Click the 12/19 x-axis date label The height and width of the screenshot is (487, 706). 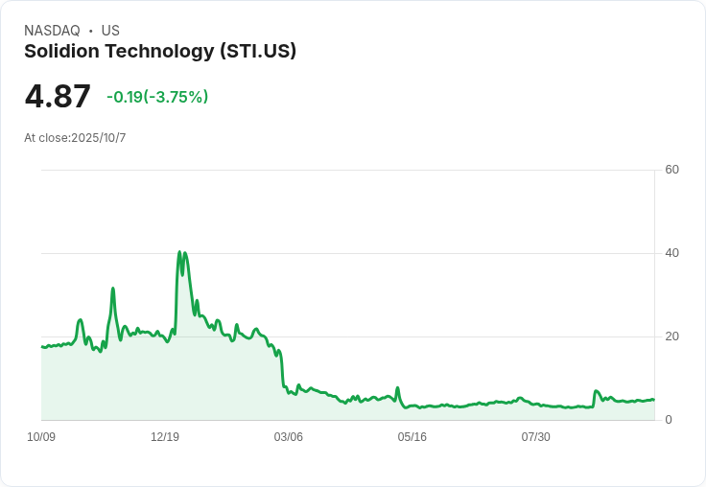165,437
